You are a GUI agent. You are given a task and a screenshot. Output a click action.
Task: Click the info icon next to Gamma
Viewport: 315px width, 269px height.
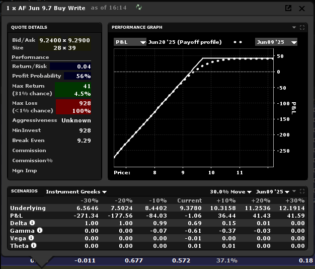39,230
